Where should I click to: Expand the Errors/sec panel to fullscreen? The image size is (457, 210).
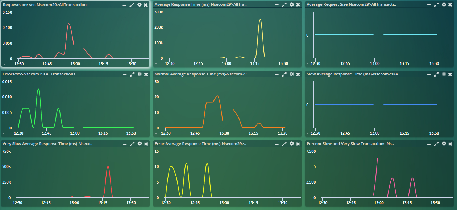tap(132, 74)
